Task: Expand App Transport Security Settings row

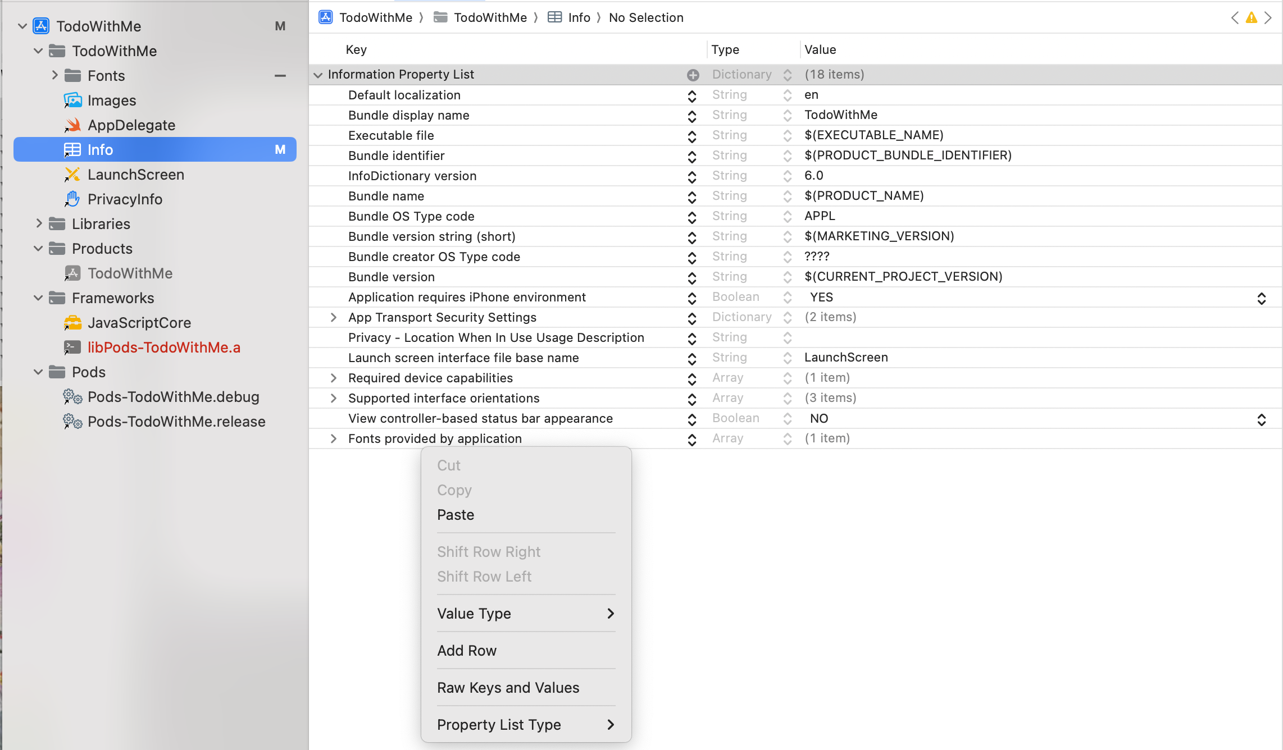Action: [333, 318]
